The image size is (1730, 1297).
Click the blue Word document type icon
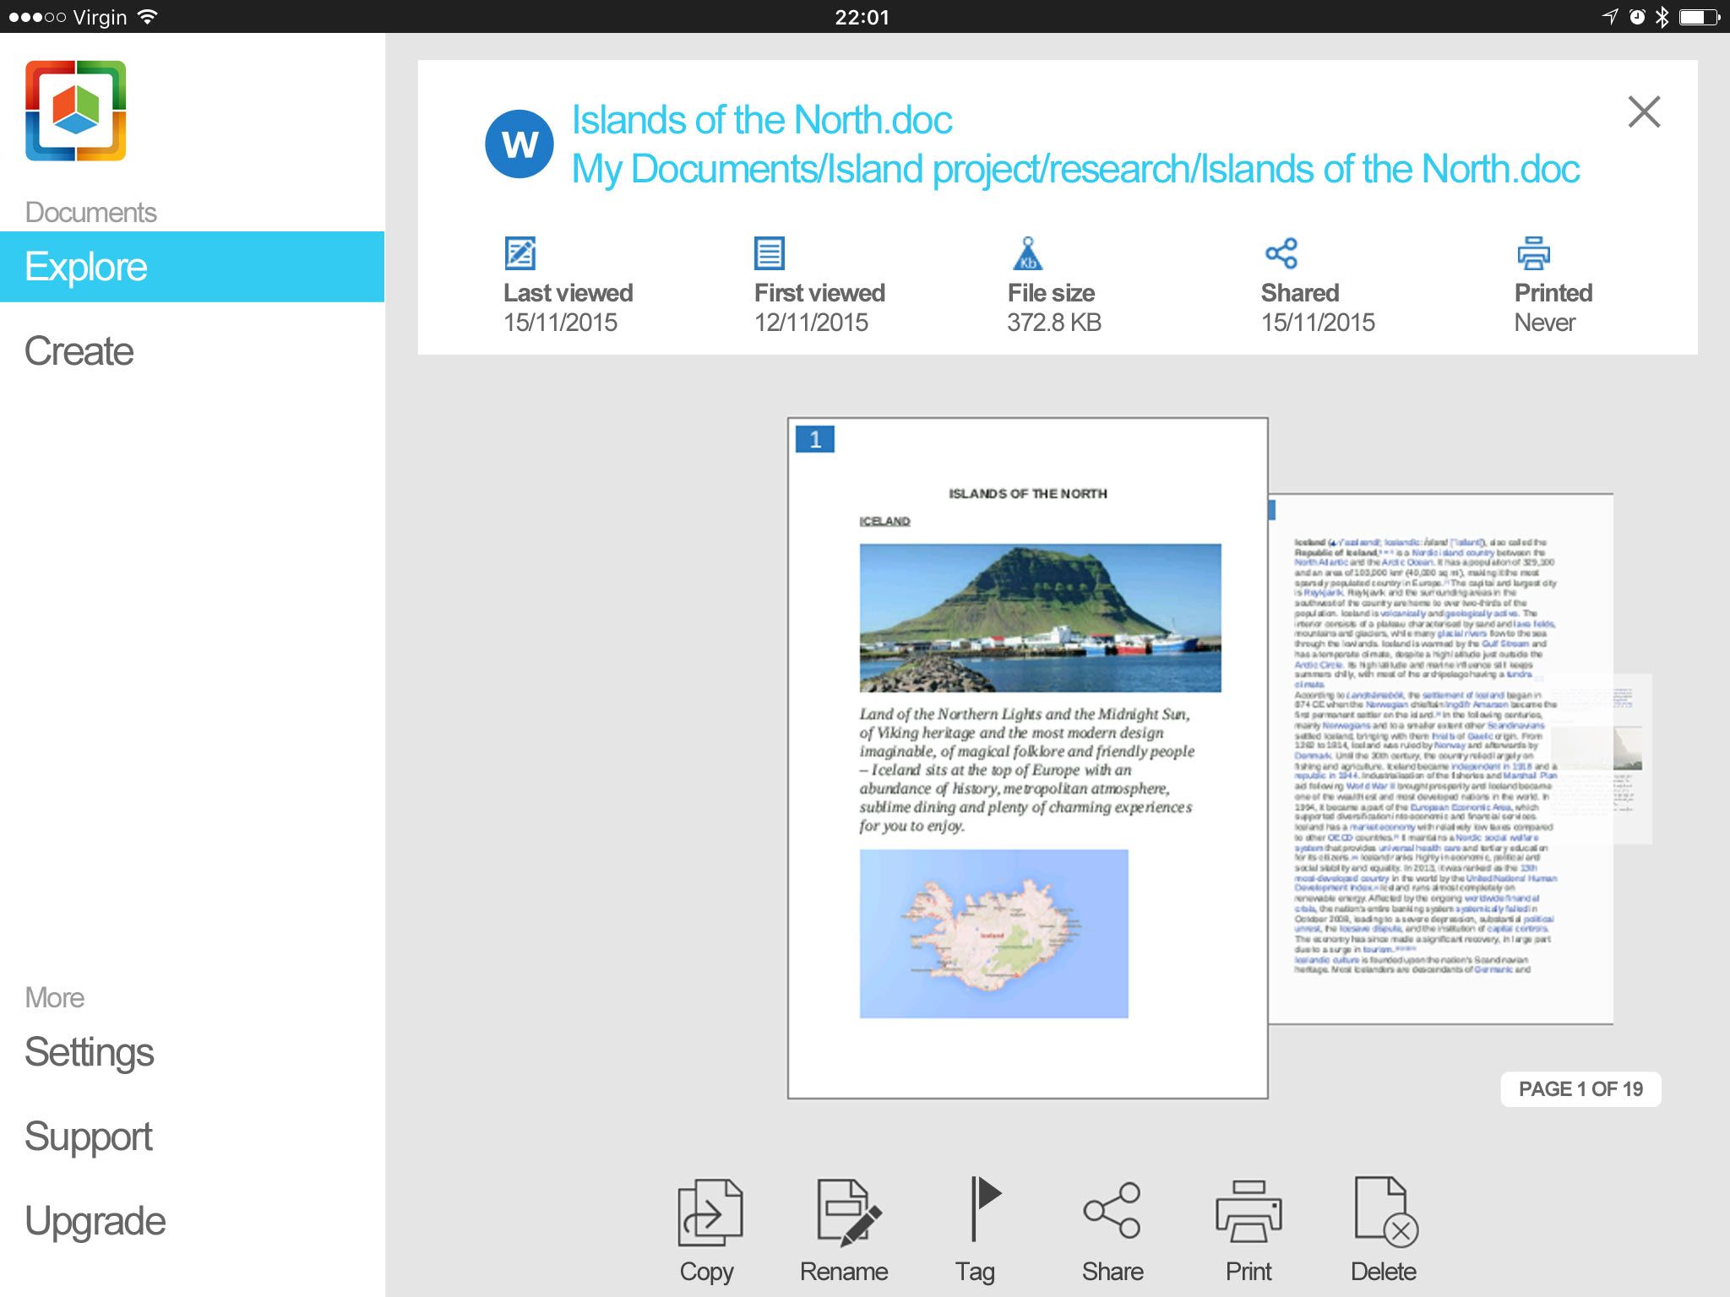coord(519,144)
